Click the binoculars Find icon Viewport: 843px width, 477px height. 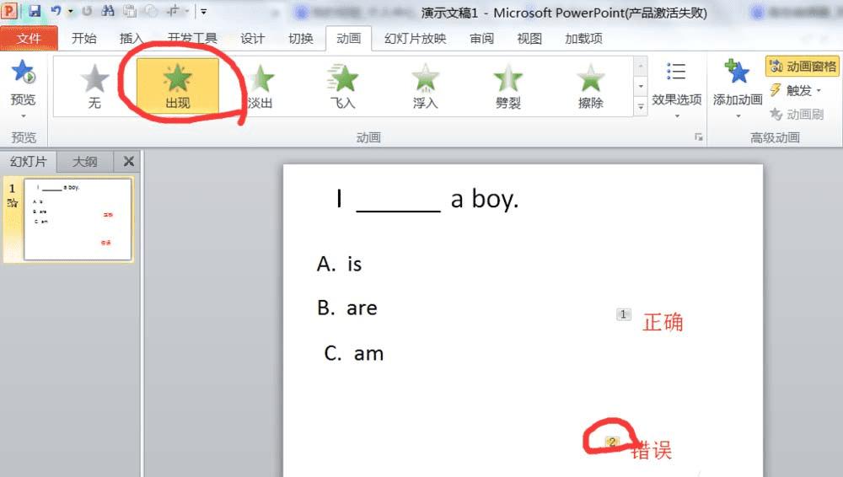click(108, 11)
